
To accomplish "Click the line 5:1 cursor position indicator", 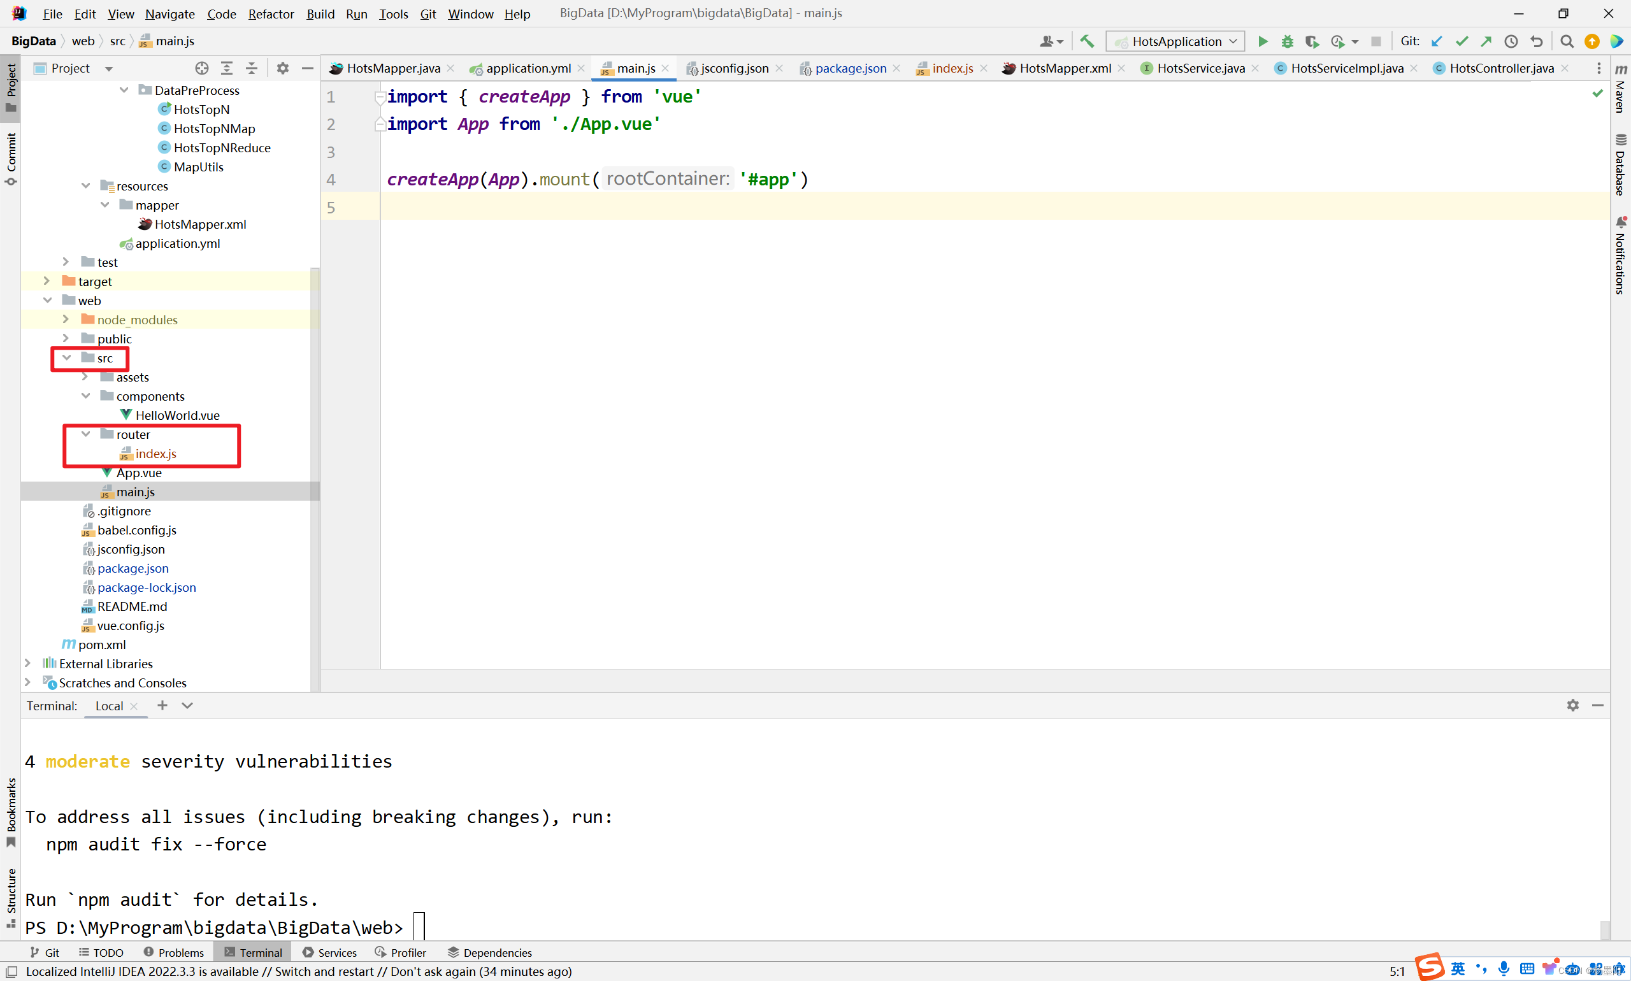I will pos(1397,970).
